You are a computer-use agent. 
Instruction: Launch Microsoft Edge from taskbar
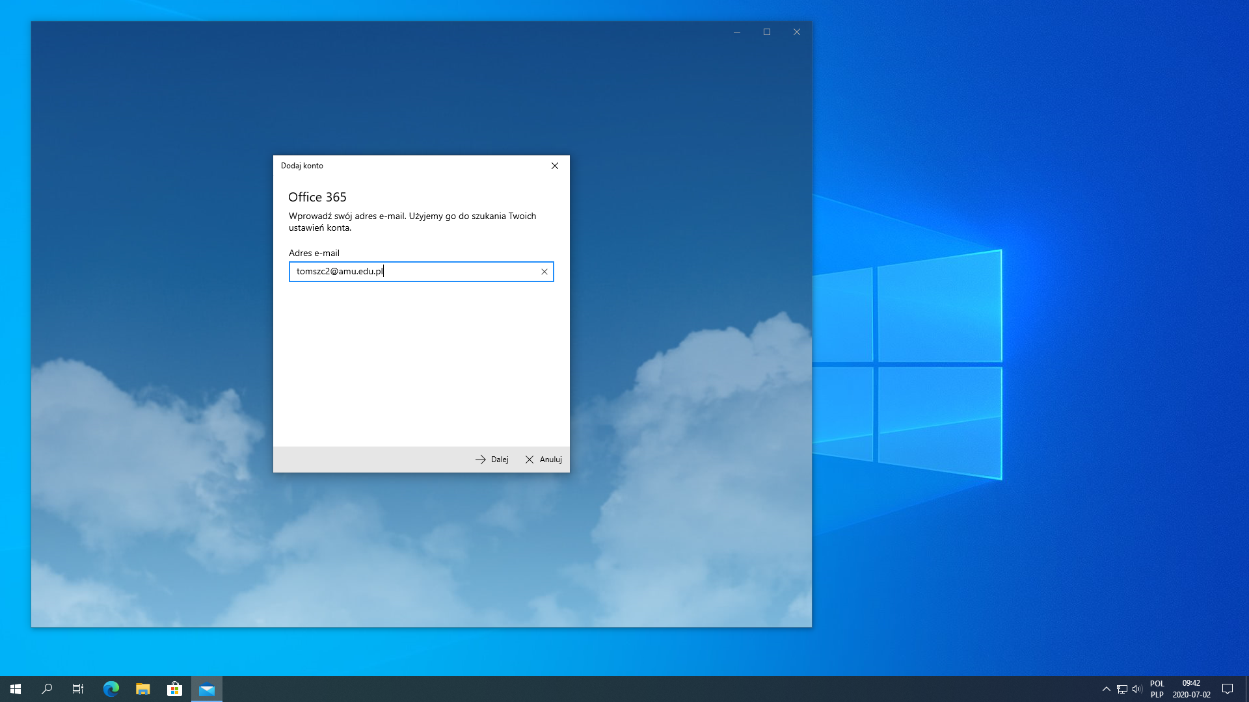coord(111,689)
